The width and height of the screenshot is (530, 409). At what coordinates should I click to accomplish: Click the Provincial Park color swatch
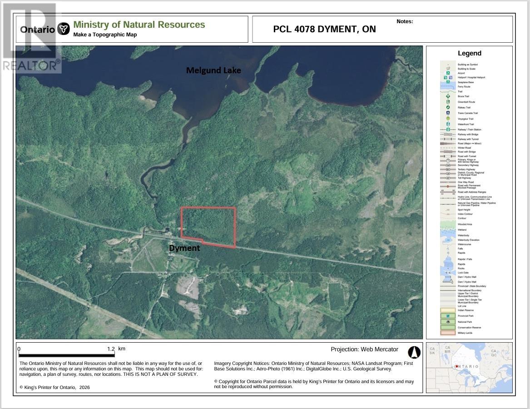tap(448, 315)
